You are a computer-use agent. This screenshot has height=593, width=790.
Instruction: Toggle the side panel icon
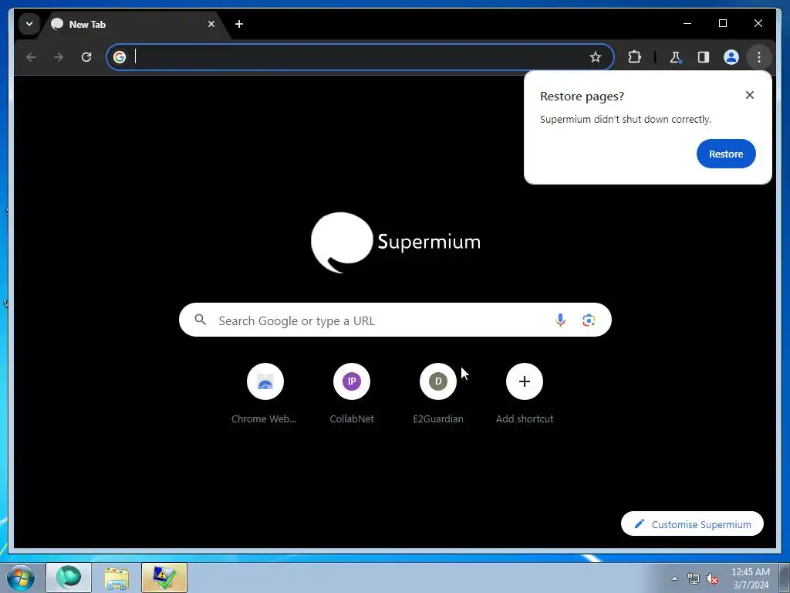pyautogui.click(x=704, y=57)
